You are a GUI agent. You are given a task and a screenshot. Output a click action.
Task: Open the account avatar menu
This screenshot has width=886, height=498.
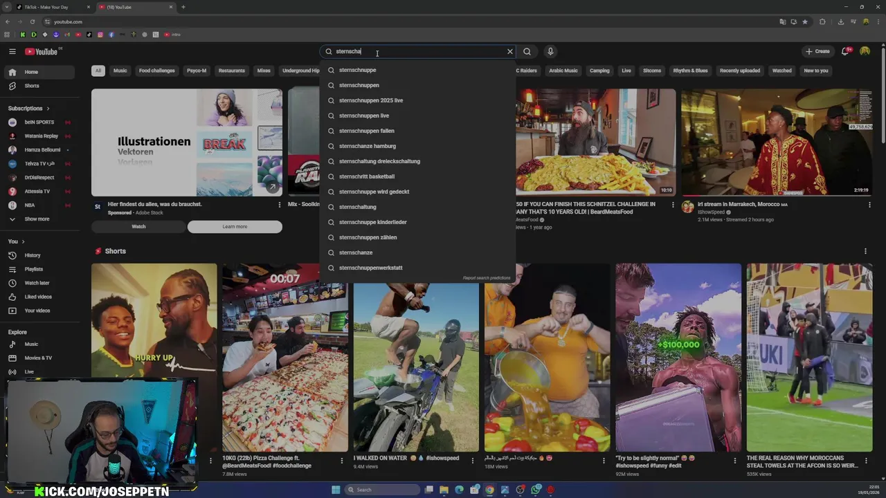(x=865, y=51)
